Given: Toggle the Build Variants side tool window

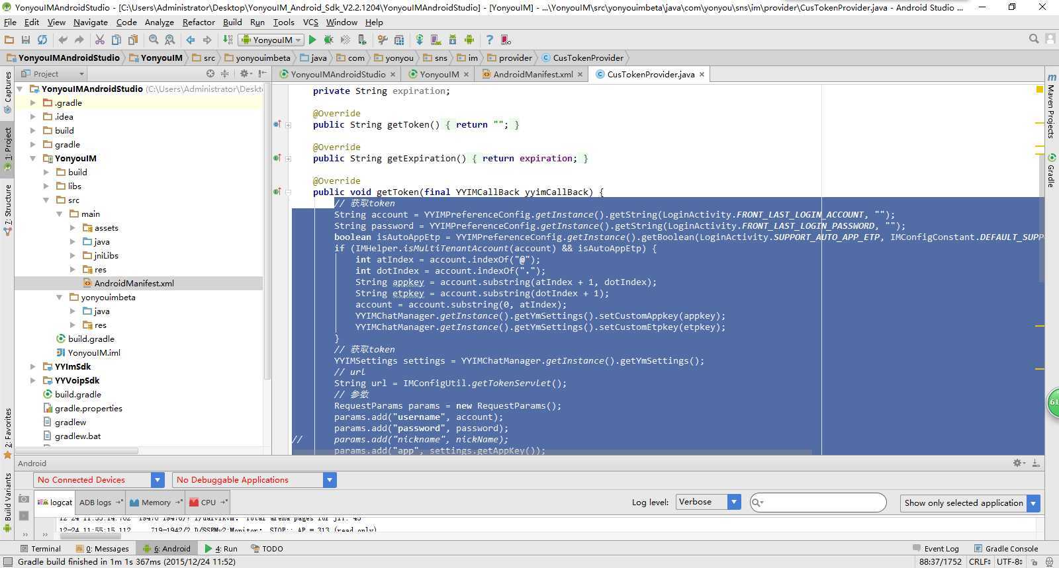Looking at the screenshot, I should (x=7, y=503).
